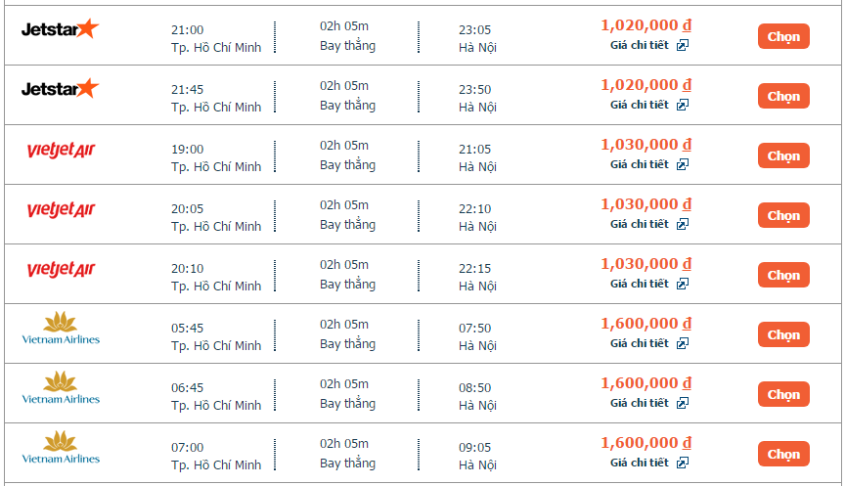This screenshot has width=846, height=486.
Task: Open price detail popup icon for Jetstar 21:45
Action: (x=683, y=106)
